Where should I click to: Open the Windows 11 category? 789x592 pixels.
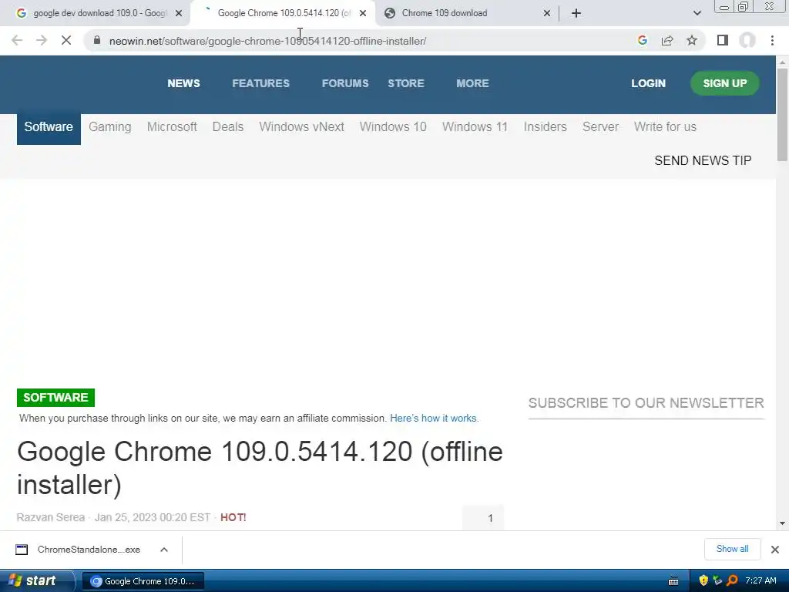pos(475,127)
